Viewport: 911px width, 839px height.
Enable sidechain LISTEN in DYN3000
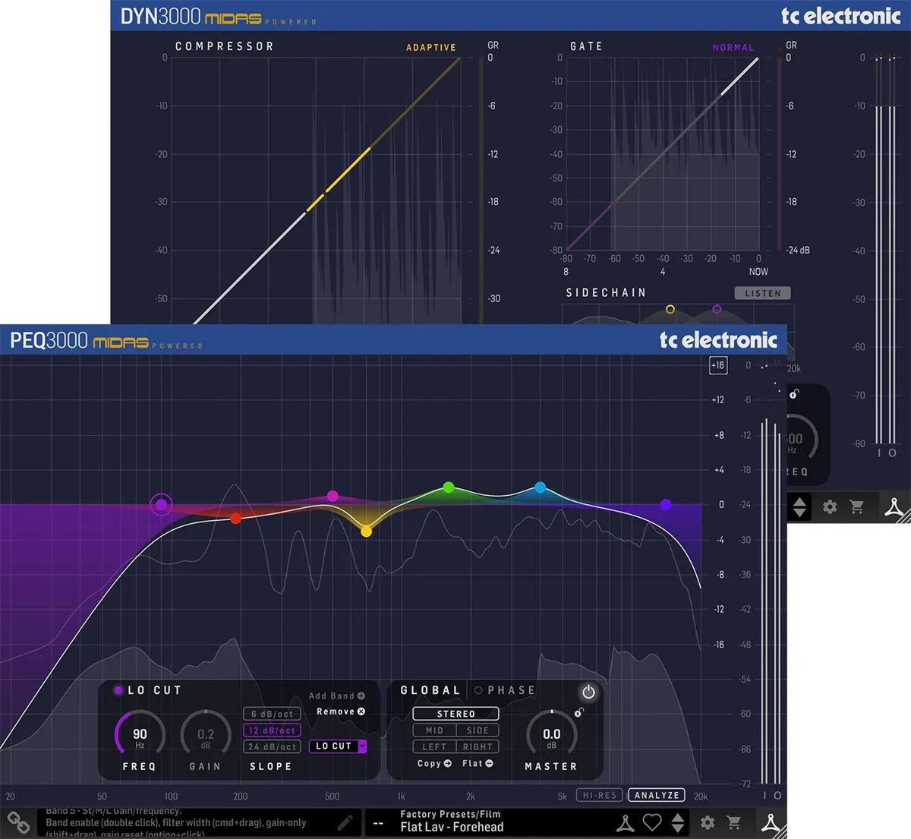[763, 293]
